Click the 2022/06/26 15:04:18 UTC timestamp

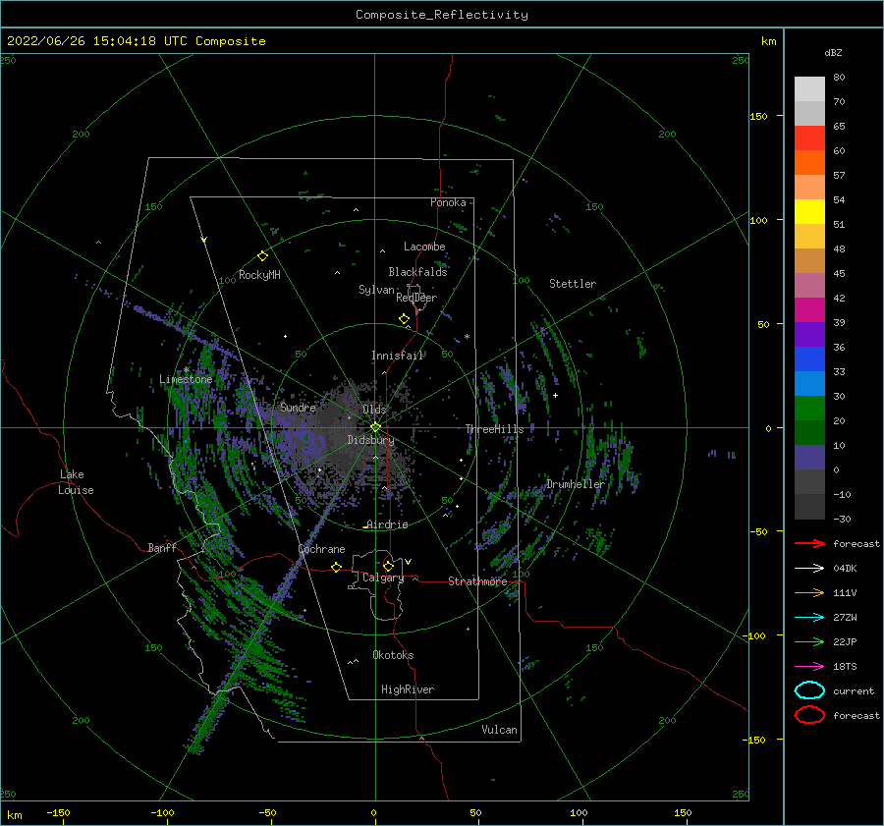tap(97, 41)
